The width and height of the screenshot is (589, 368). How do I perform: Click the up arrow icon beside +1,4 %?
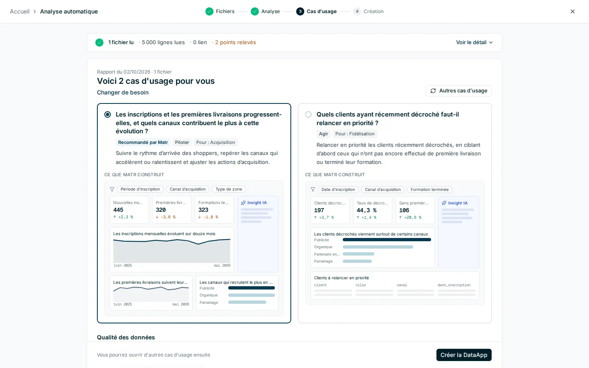pos(358,218)
